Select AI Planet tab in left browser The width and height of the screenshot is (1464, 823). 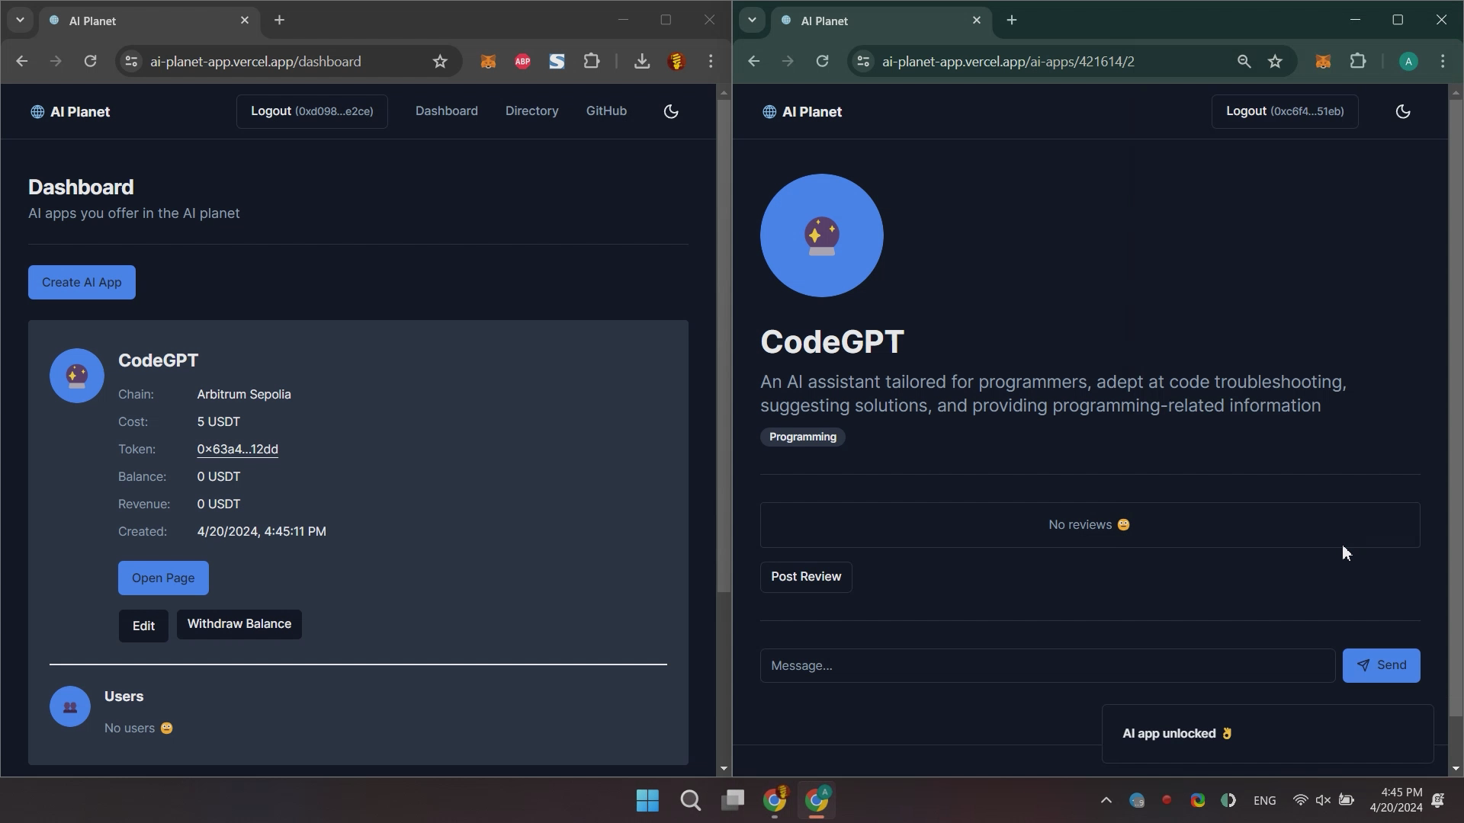pos(149,21)
